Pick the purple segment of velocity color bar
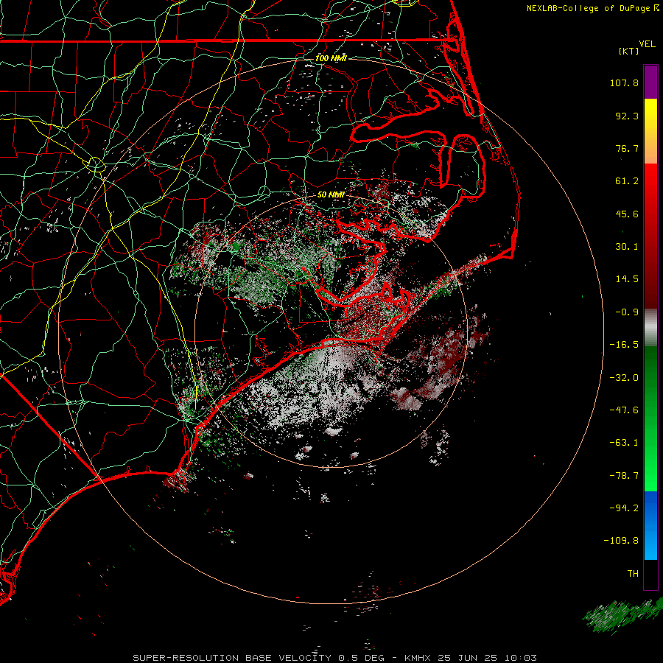 click(x=650, y=82)
